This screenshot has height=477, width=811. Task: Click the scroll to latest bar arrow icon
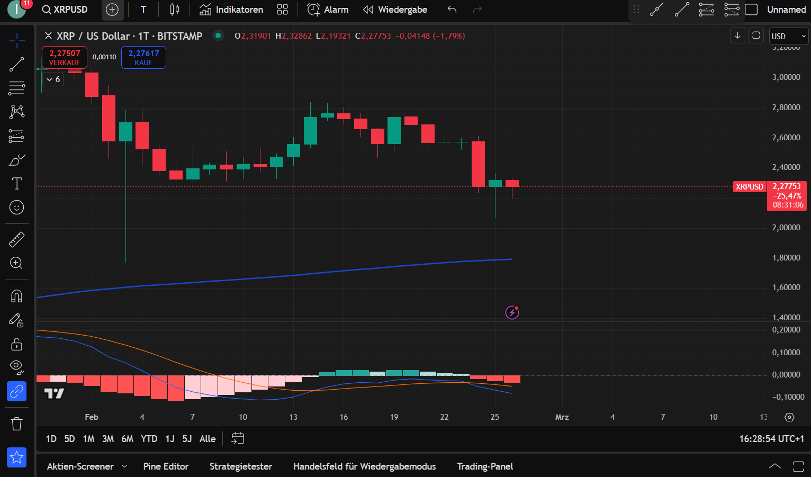point(737,35)
